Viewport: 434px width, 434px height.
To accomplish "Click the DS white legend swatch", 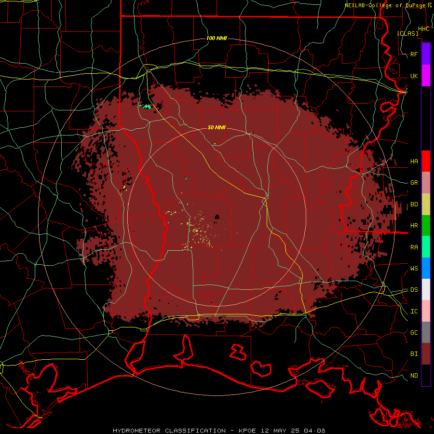I will click(426, 289).
